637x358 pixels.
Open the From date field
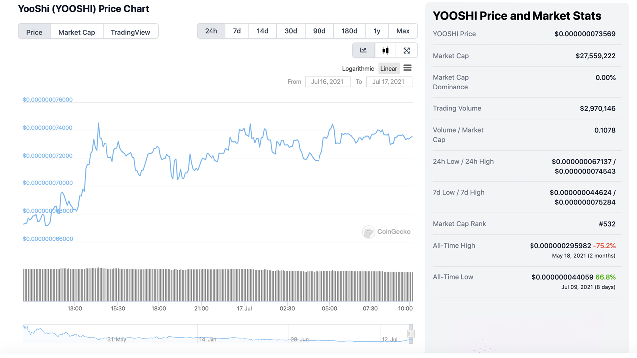tap(327, 82)
